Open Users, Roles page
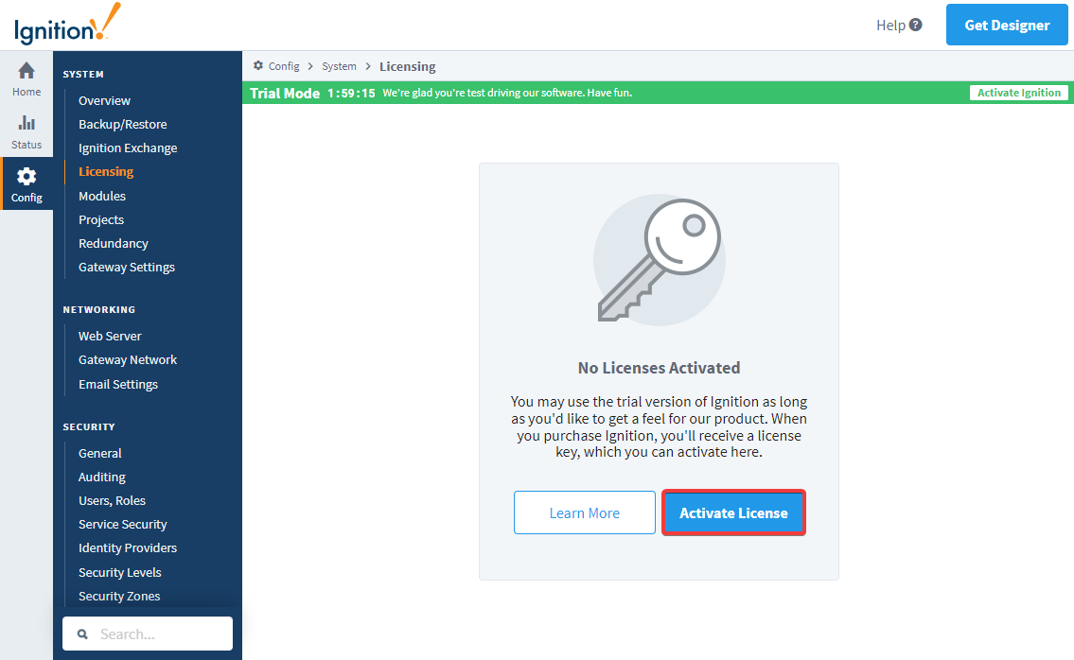This screenshot has width=1074, height=660. [112, 500]
